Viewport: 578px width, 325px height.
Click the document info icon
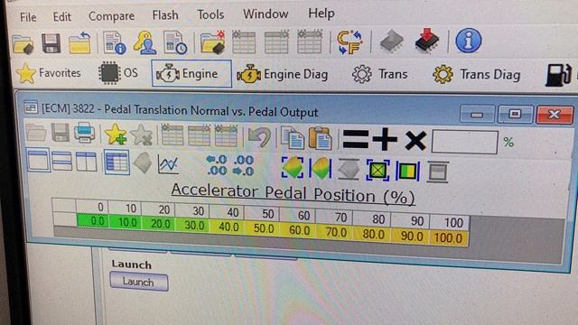pyautogui.click(x=115, y=42)
